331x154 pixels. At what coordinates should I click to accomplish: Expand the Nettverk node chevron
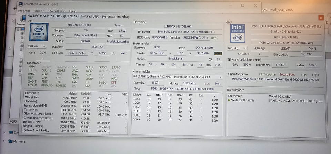4,141
